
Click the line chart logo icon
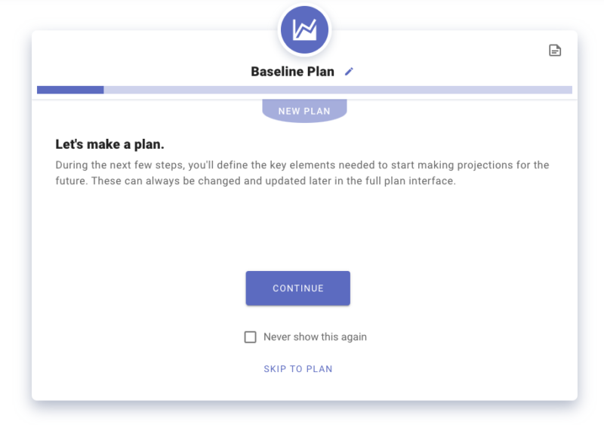[x=304, y=30]
